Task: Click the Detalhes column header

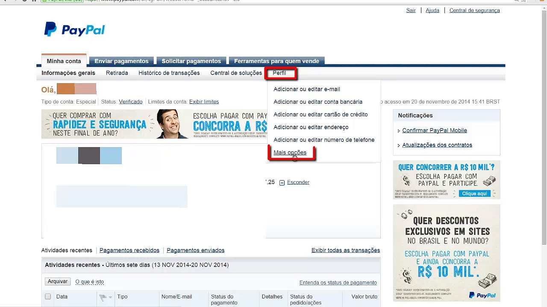Action: 272,297
